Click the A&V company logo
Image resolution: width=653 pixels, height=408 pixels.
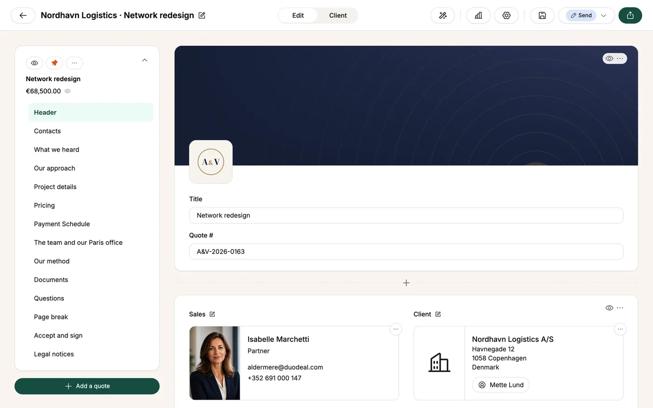click(x=211, y=162)
